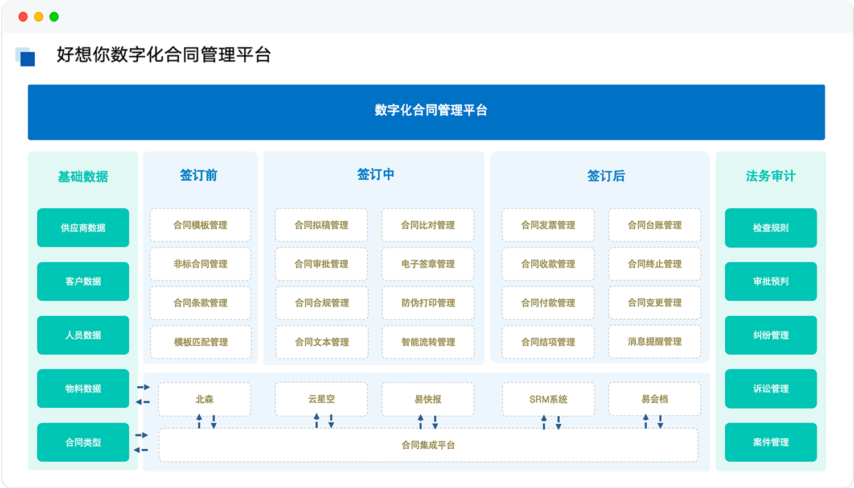
Task: Open the 检查规则 button
Action: 770,228
